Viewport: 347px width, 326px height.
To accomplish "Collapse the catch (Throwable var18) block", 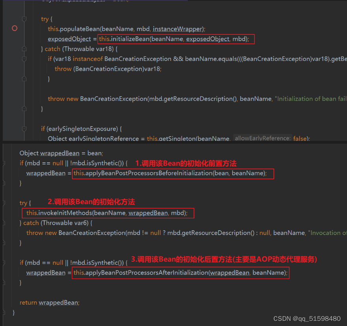I will point(24,48).
